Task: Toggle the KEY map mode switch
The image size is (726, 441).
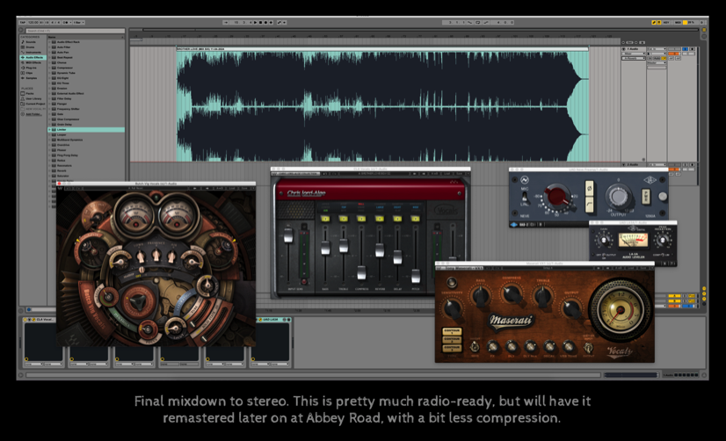Action: click(x=667, y=22)
